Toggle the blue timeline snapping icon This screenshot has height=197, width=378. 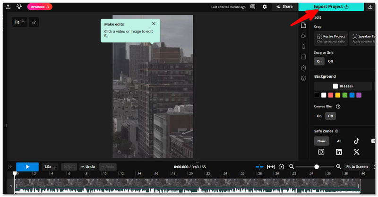click(x=259, y=167)
